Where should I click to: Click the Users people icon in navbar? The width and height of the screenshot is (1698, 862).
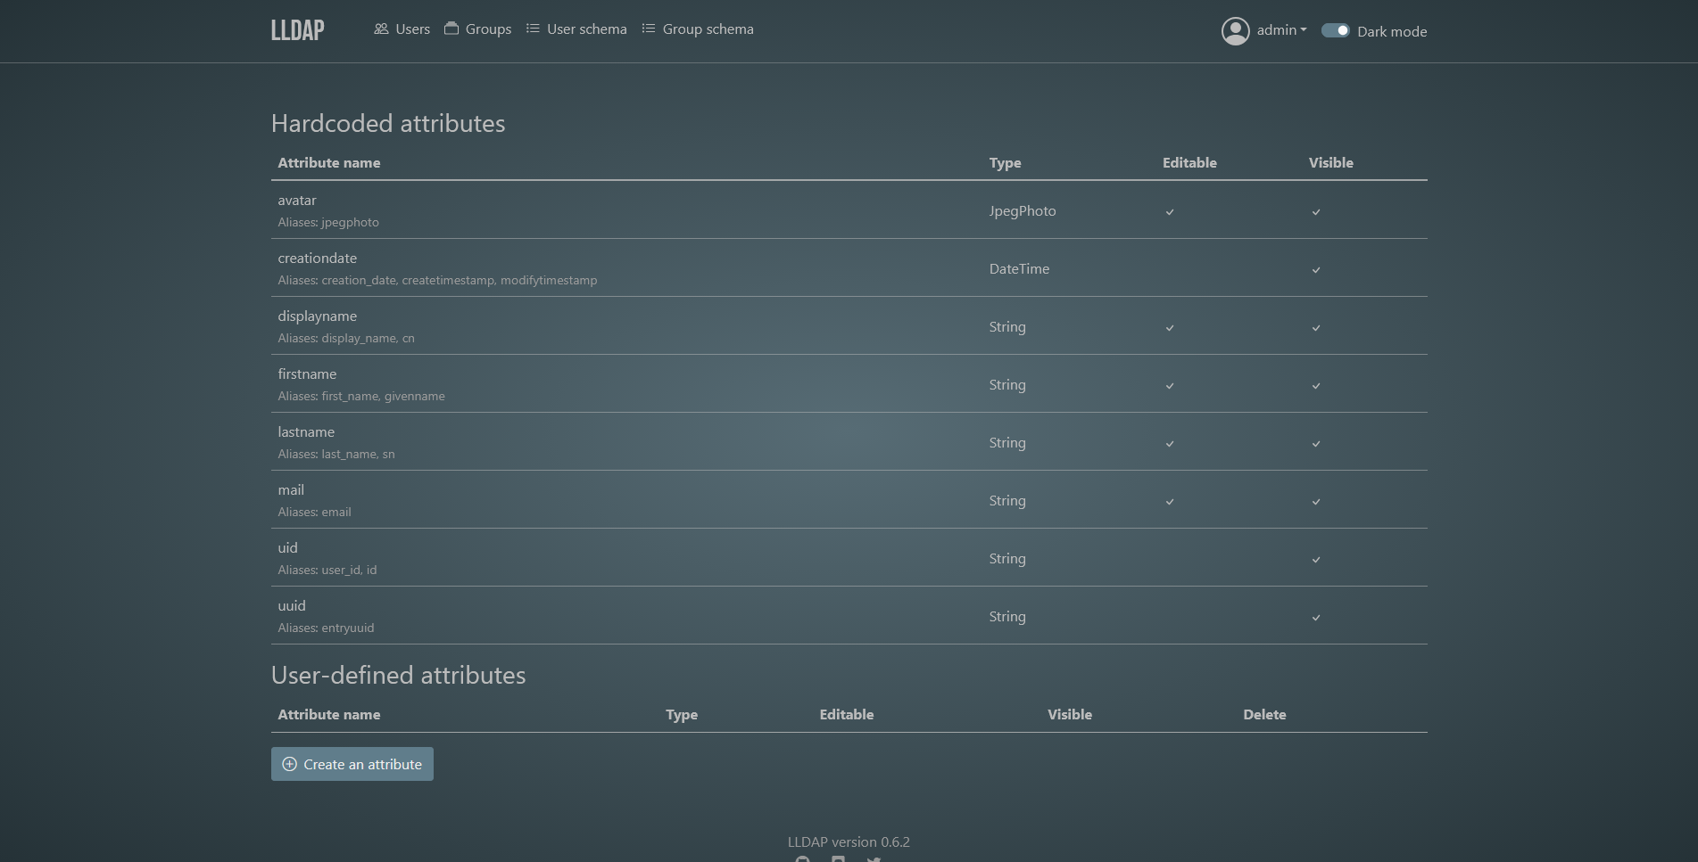(381, 29)
